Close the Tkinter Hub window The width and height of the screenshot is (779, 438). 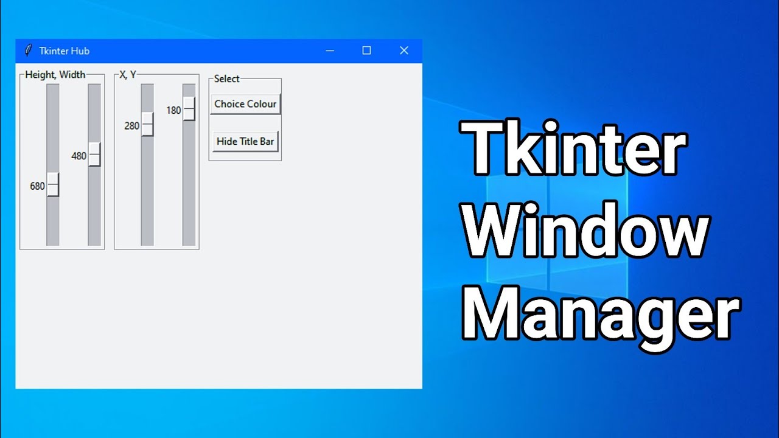point(403,50)
